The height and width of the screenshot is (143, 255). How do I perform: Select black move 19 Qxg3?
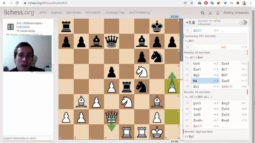(x=234, y=103)
